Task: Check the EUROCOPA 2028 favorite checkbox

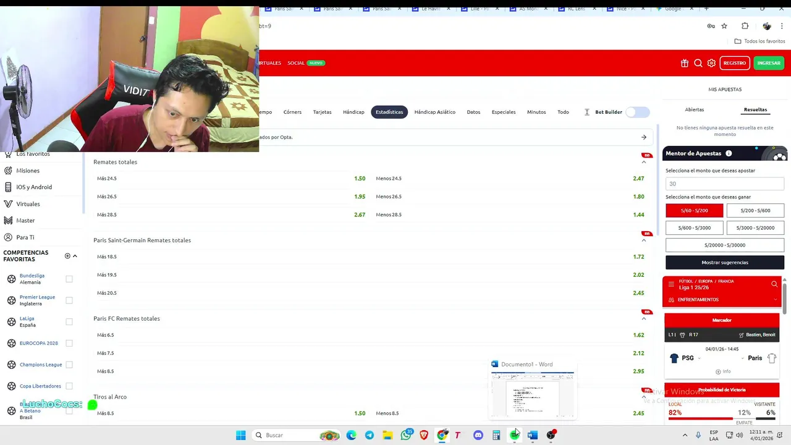Action: click(69, 343)
